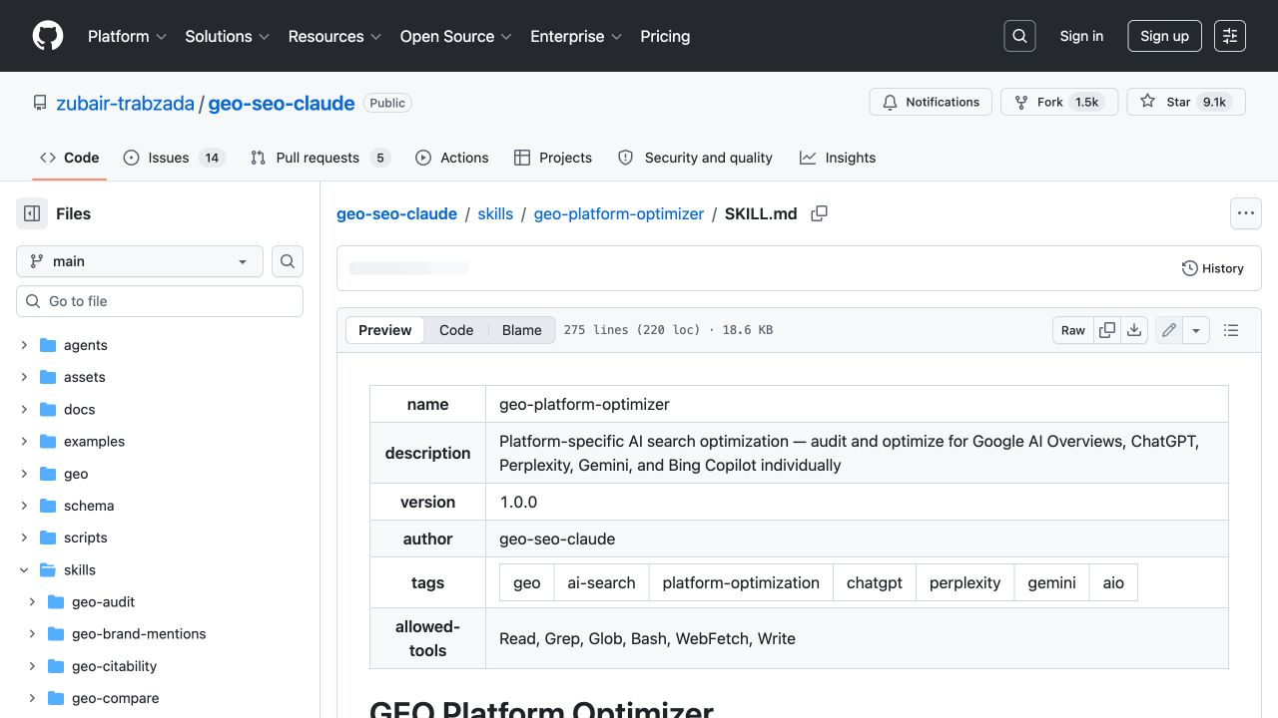Open the geo-seo-claude repository title link
The image size is (1278, 718).
coord(282,103)
